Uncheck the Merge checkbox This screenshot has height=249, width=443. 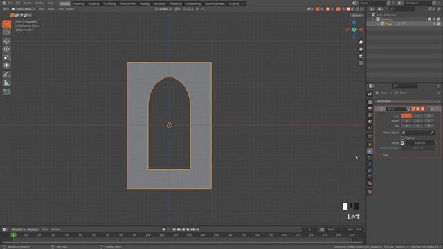pyautogui.click(x=402, y=143)
